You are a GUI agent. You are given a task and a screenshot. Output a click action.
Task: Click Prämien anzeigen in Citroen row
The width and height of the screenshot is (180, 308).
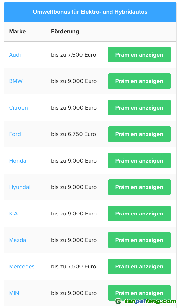tap(139, 108)
